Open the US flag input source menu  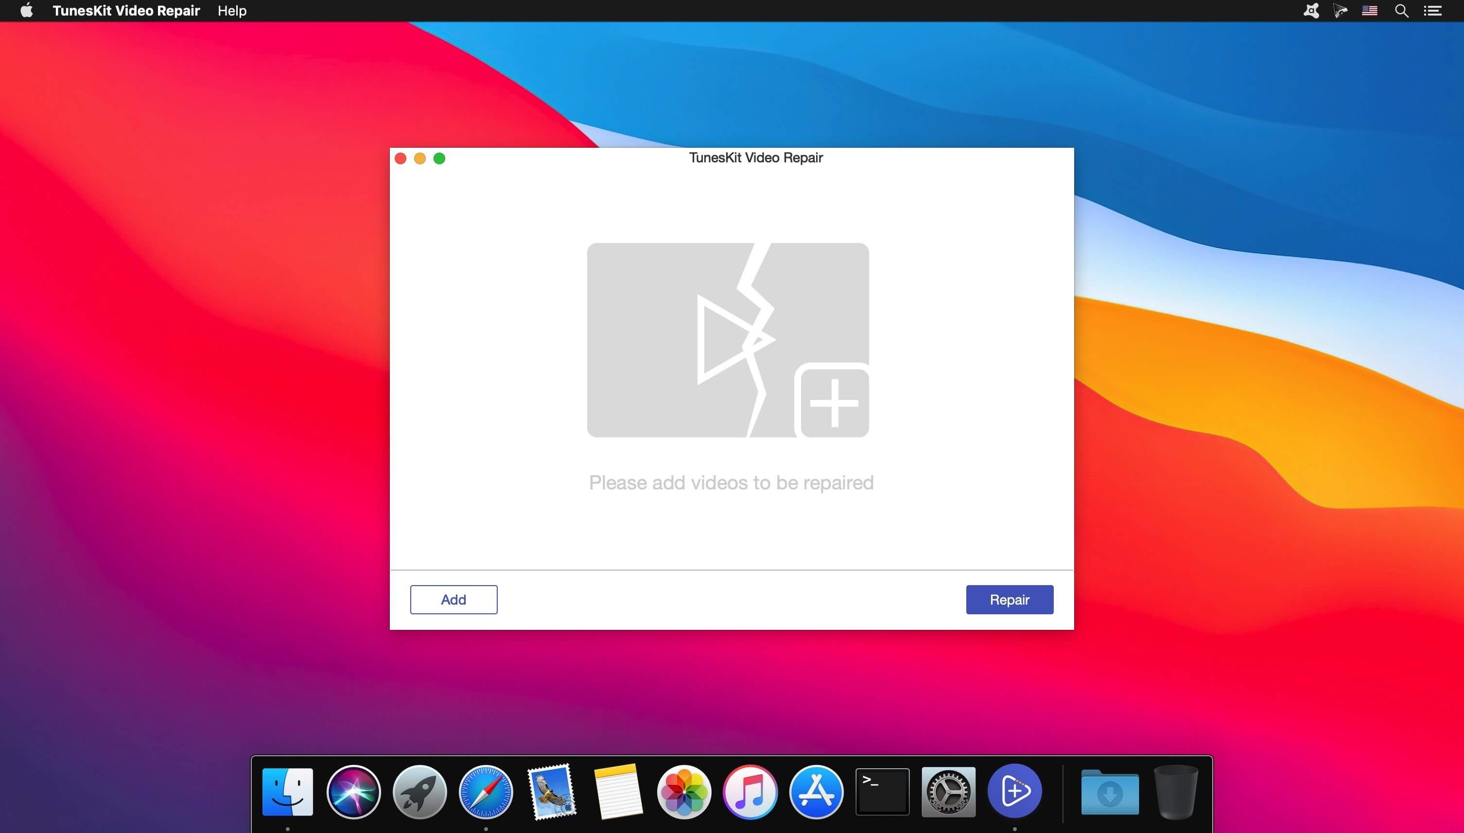coord(1369,11)
